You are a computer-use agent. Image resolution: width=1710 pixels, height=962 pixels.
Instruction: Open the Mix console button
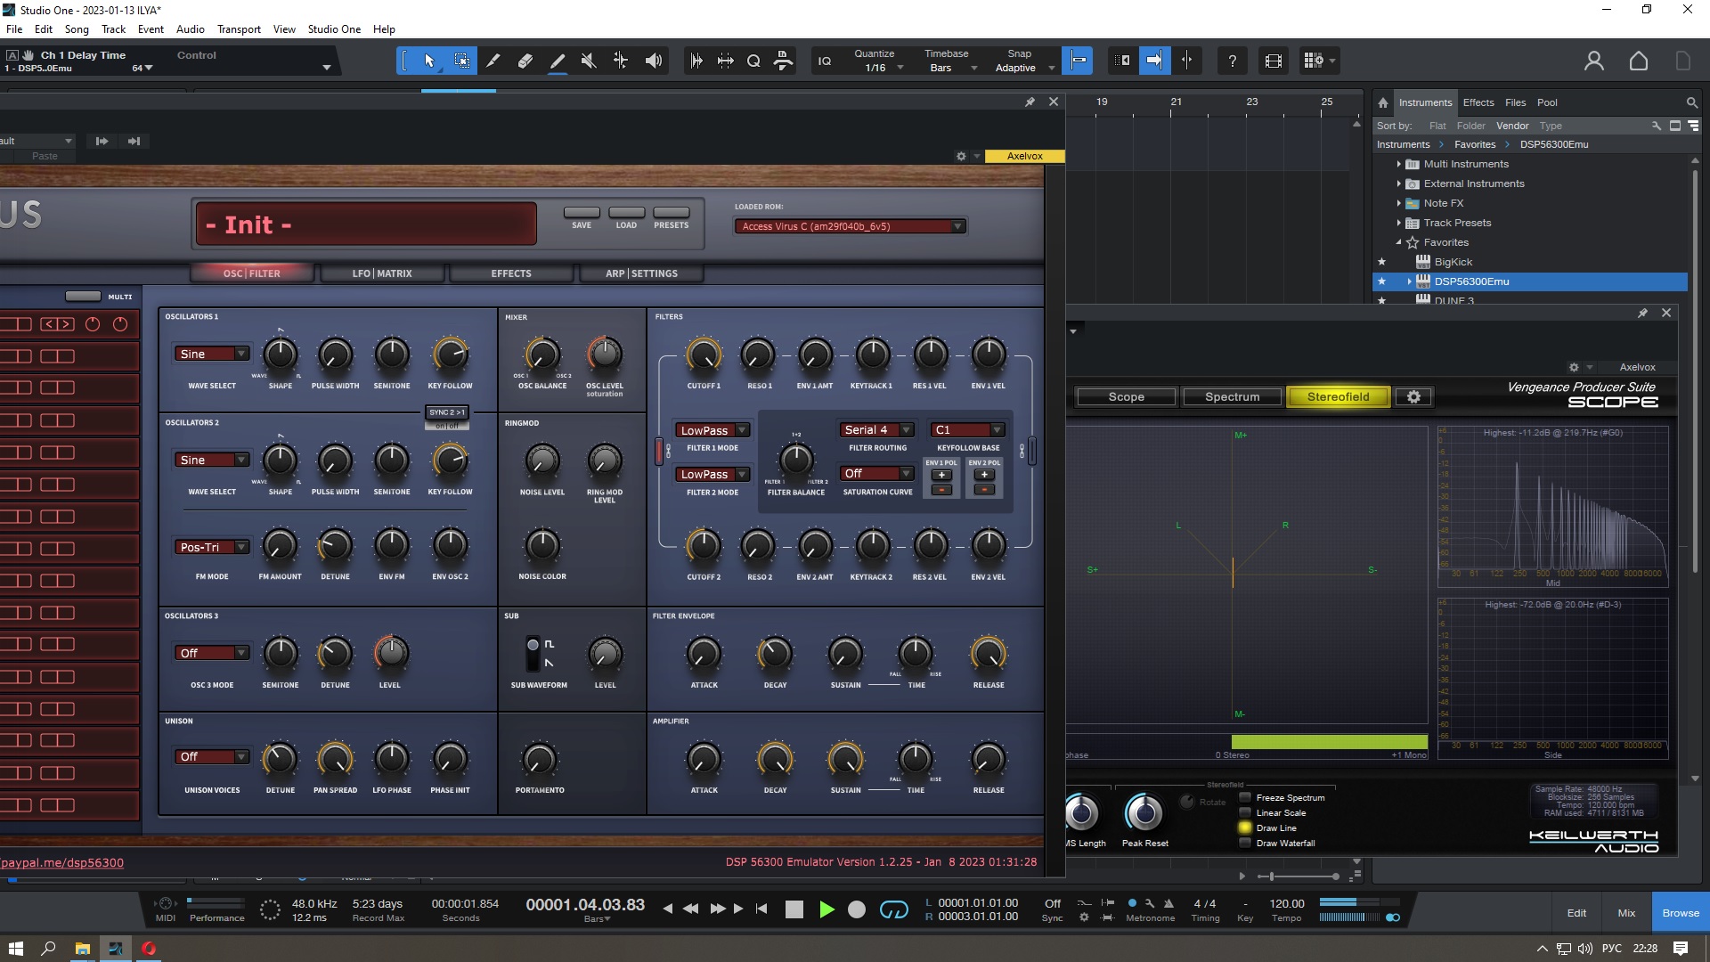click(x=1626, y=913)
